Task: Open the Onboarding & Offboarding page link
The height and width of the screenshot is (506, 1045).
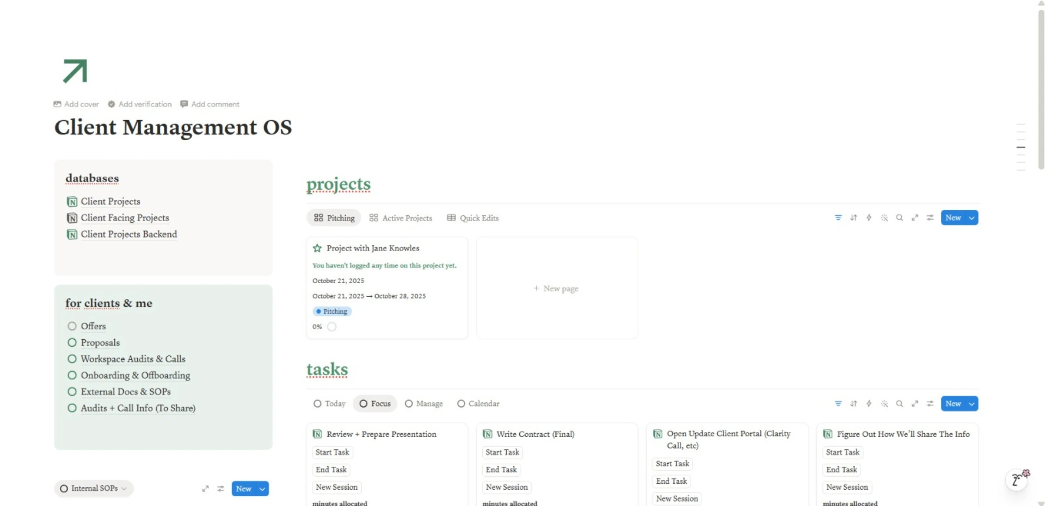Action: click(136, 376)
